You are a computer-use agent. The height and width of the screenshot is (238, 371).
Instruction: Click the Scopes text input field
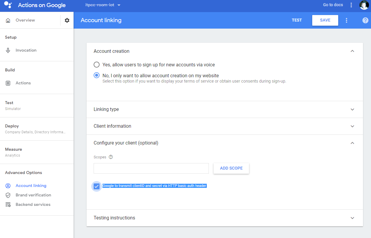[x=151, y=168]
